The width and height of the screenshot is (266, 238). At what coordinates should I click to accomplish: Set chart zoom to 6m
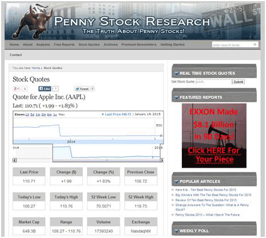pos(49,114)
